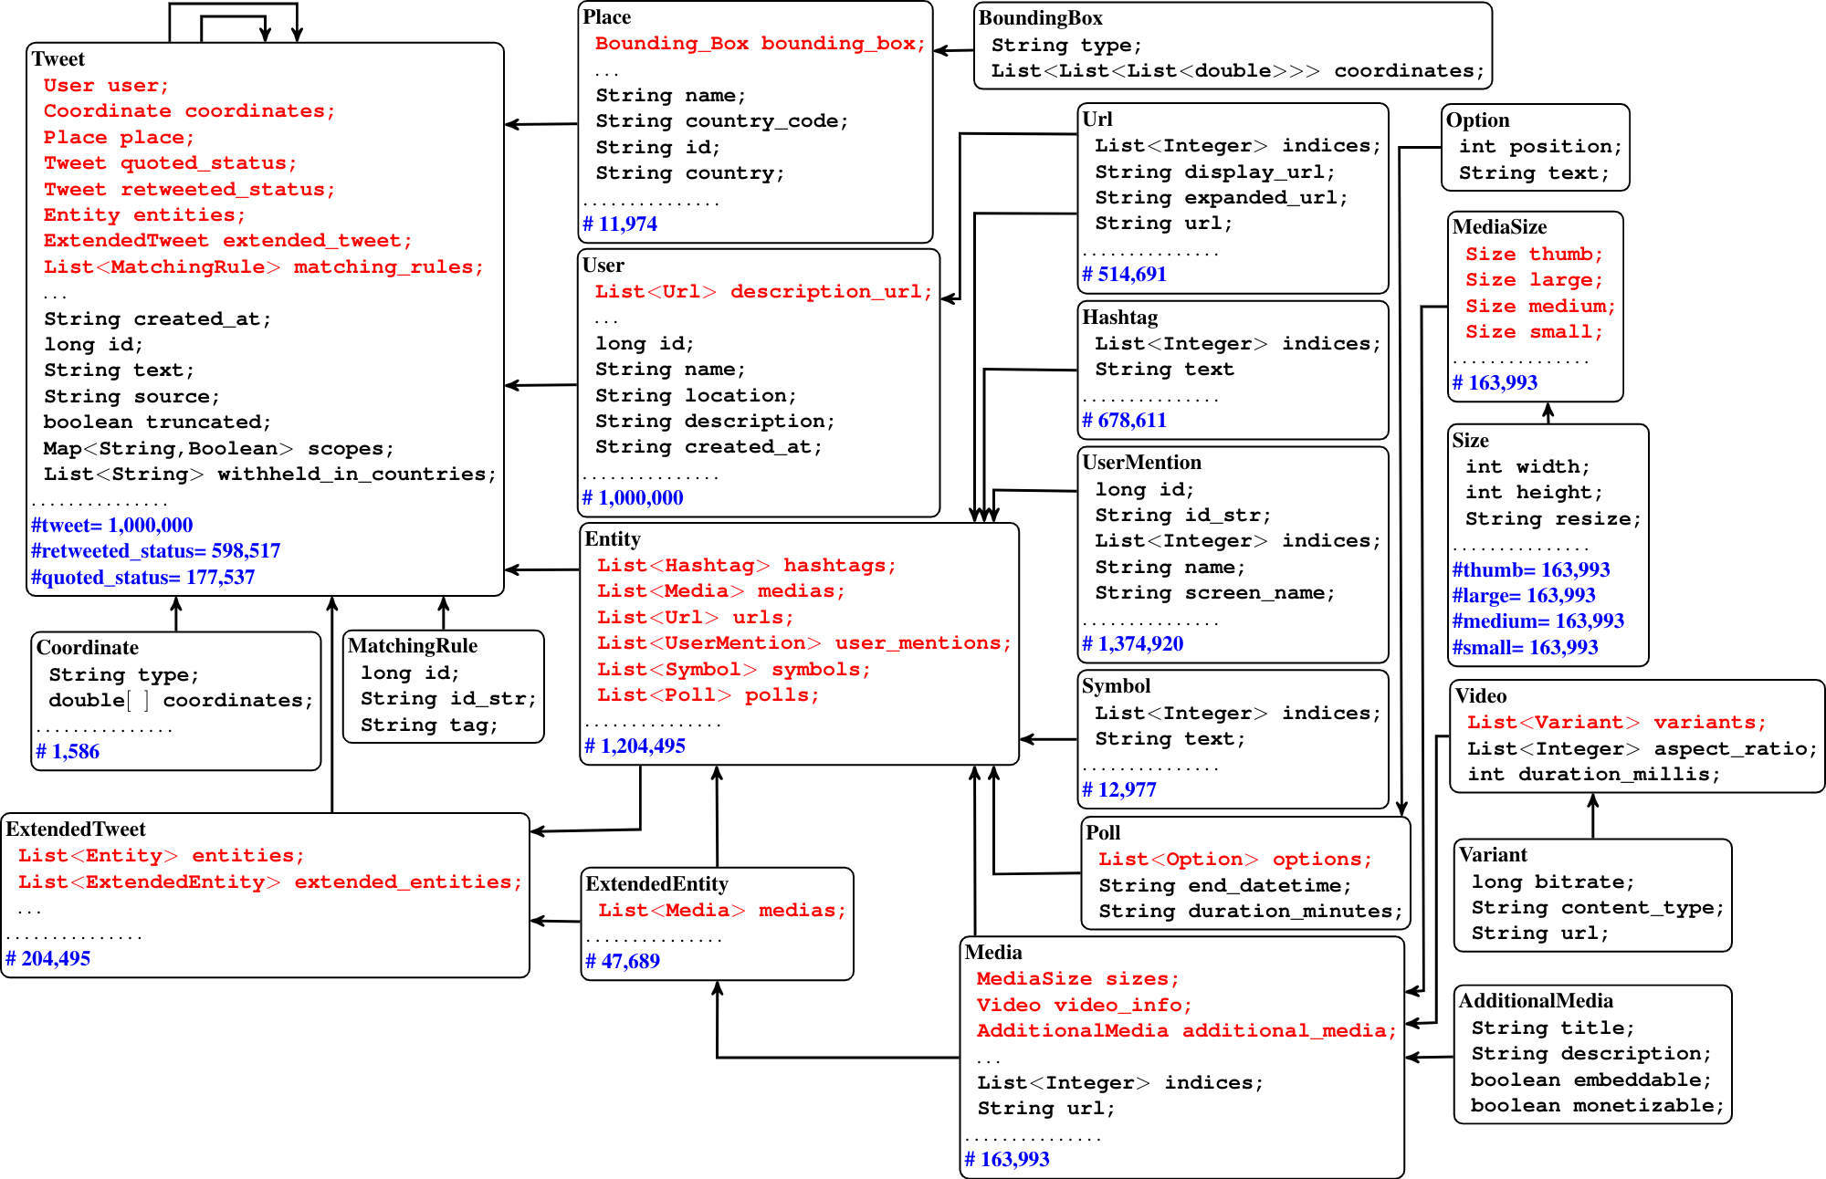Select 'Tweet quoted_status;' field
Image resolution: width=1826 pixels, height=1179 pixels.
pos(170,163)
